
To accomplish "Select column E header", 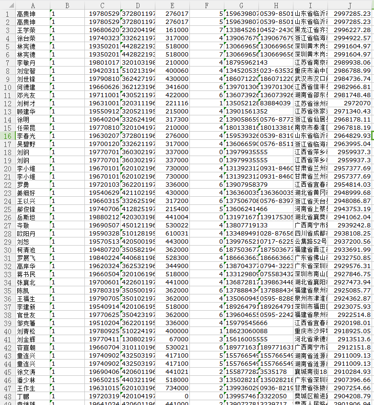I will (x=172, y=5).
